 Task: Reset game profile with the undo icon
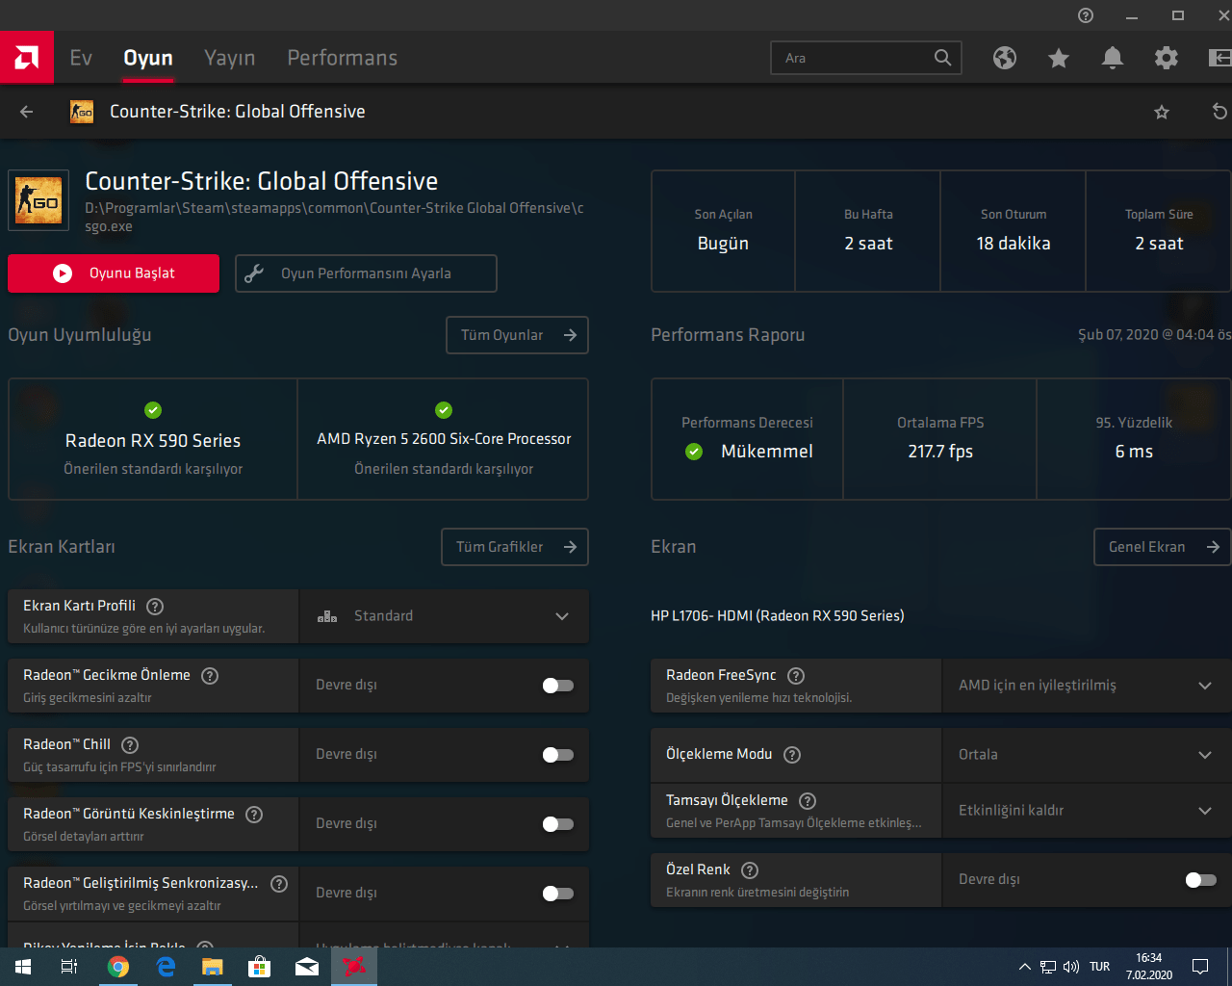(1219, 112)
